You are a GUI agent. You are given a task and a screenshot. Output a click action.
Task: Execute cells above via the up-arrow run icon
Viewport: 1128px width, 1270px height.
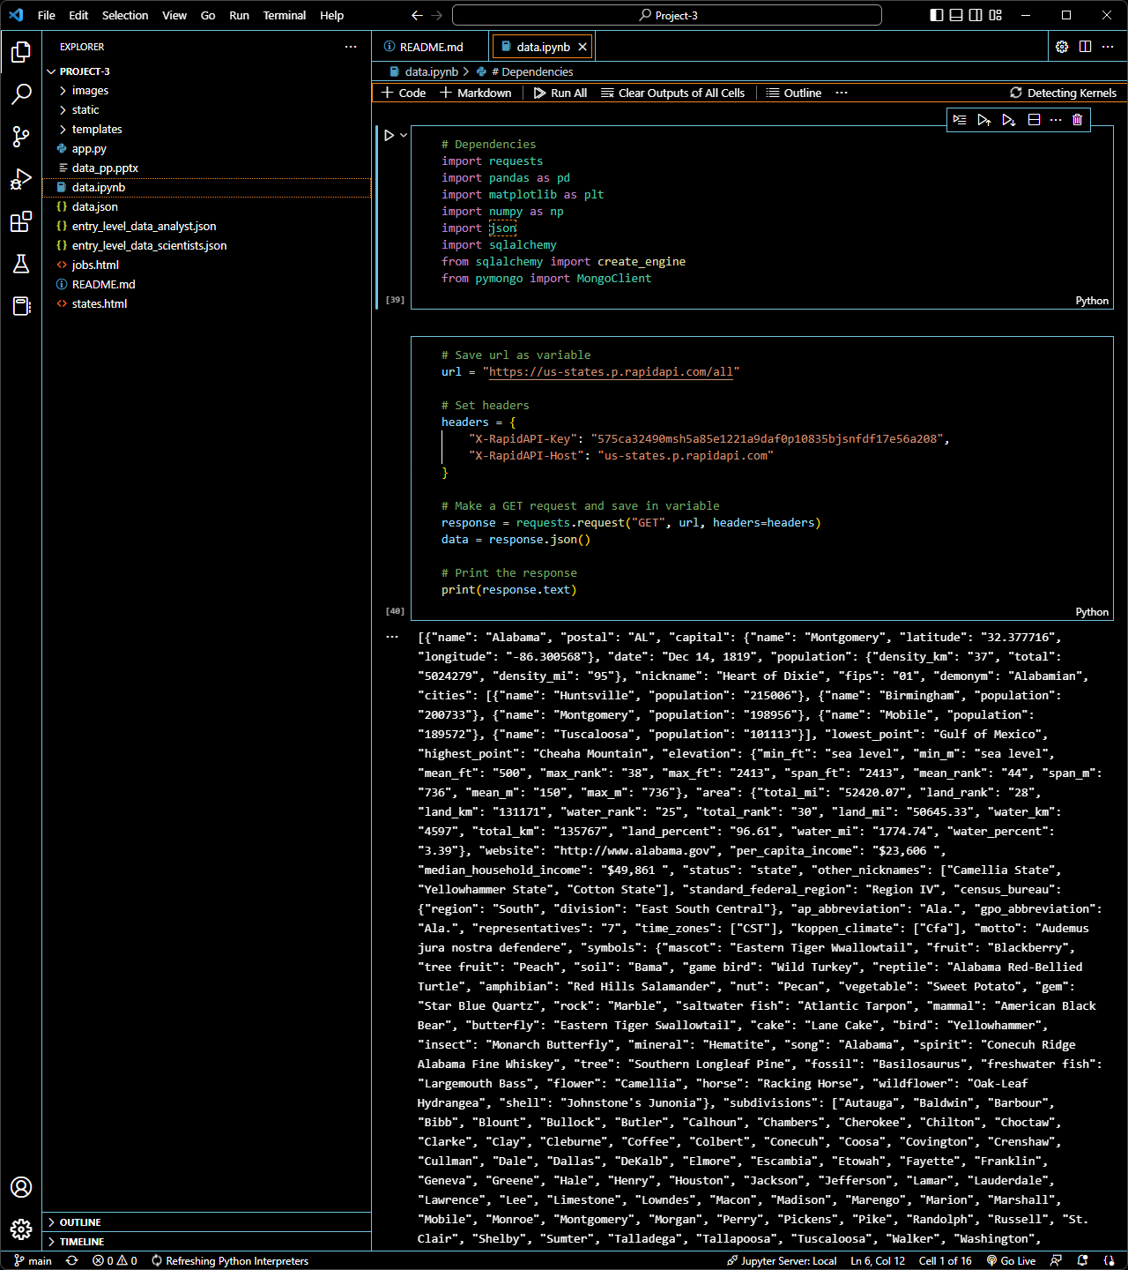coord(984,119)
